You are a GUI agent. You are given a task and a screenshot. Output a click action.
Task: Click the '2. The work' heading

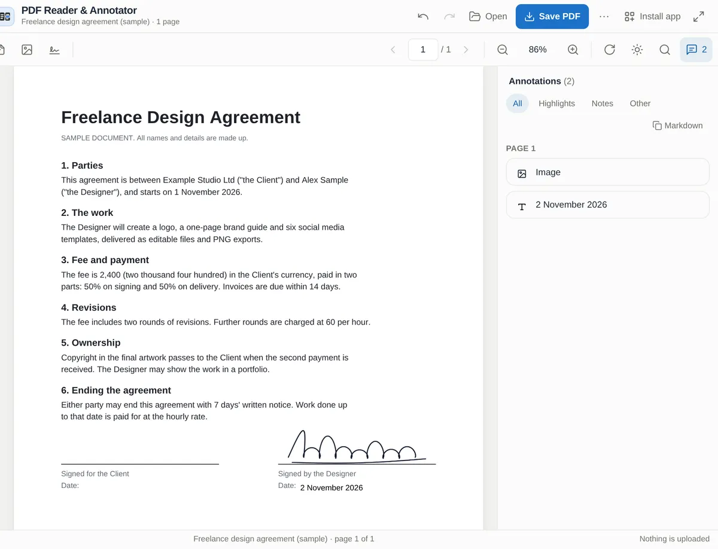pos(87,213)
